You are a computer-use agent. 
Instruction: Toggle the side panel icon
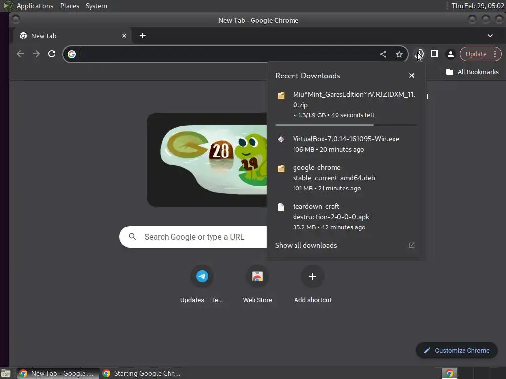point(435,54)
